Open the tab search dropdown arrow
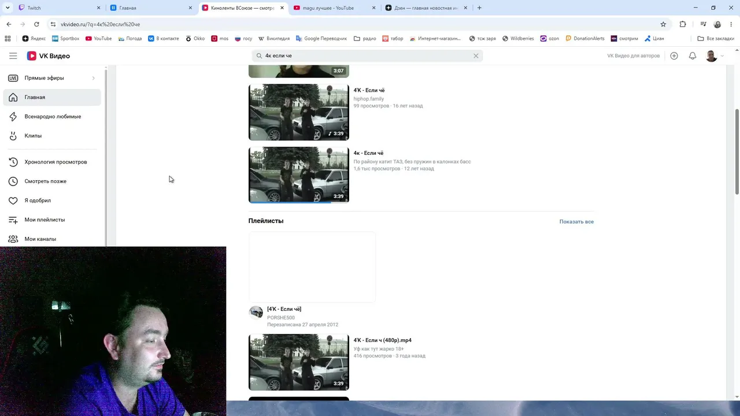Image resolution: width=740 pixels, height=416 pixels. (8, 8)
